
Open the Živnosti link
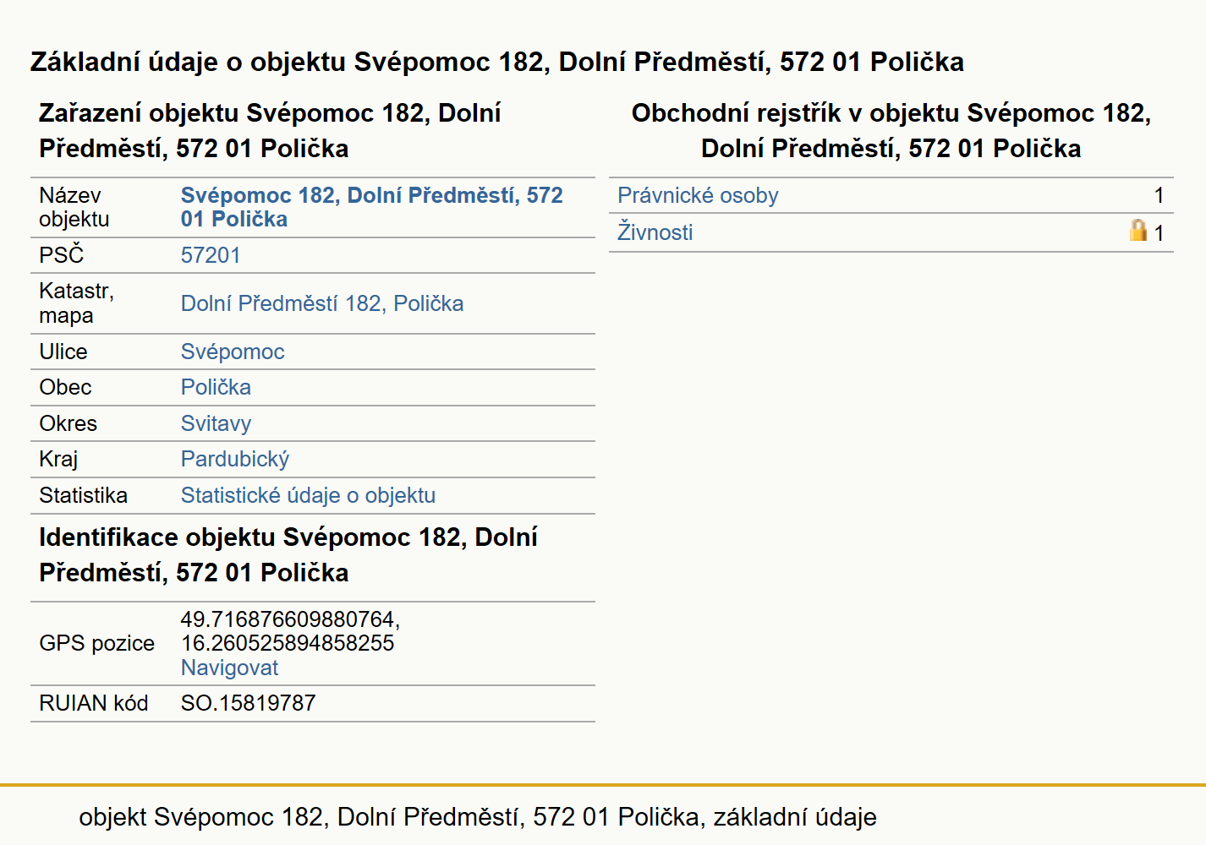click(x=655, y=232)
